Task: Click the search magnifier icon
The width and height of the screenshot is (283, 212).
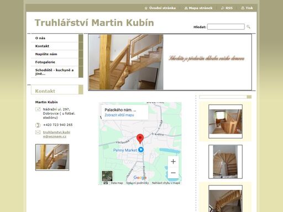Action: coord(248,27)
